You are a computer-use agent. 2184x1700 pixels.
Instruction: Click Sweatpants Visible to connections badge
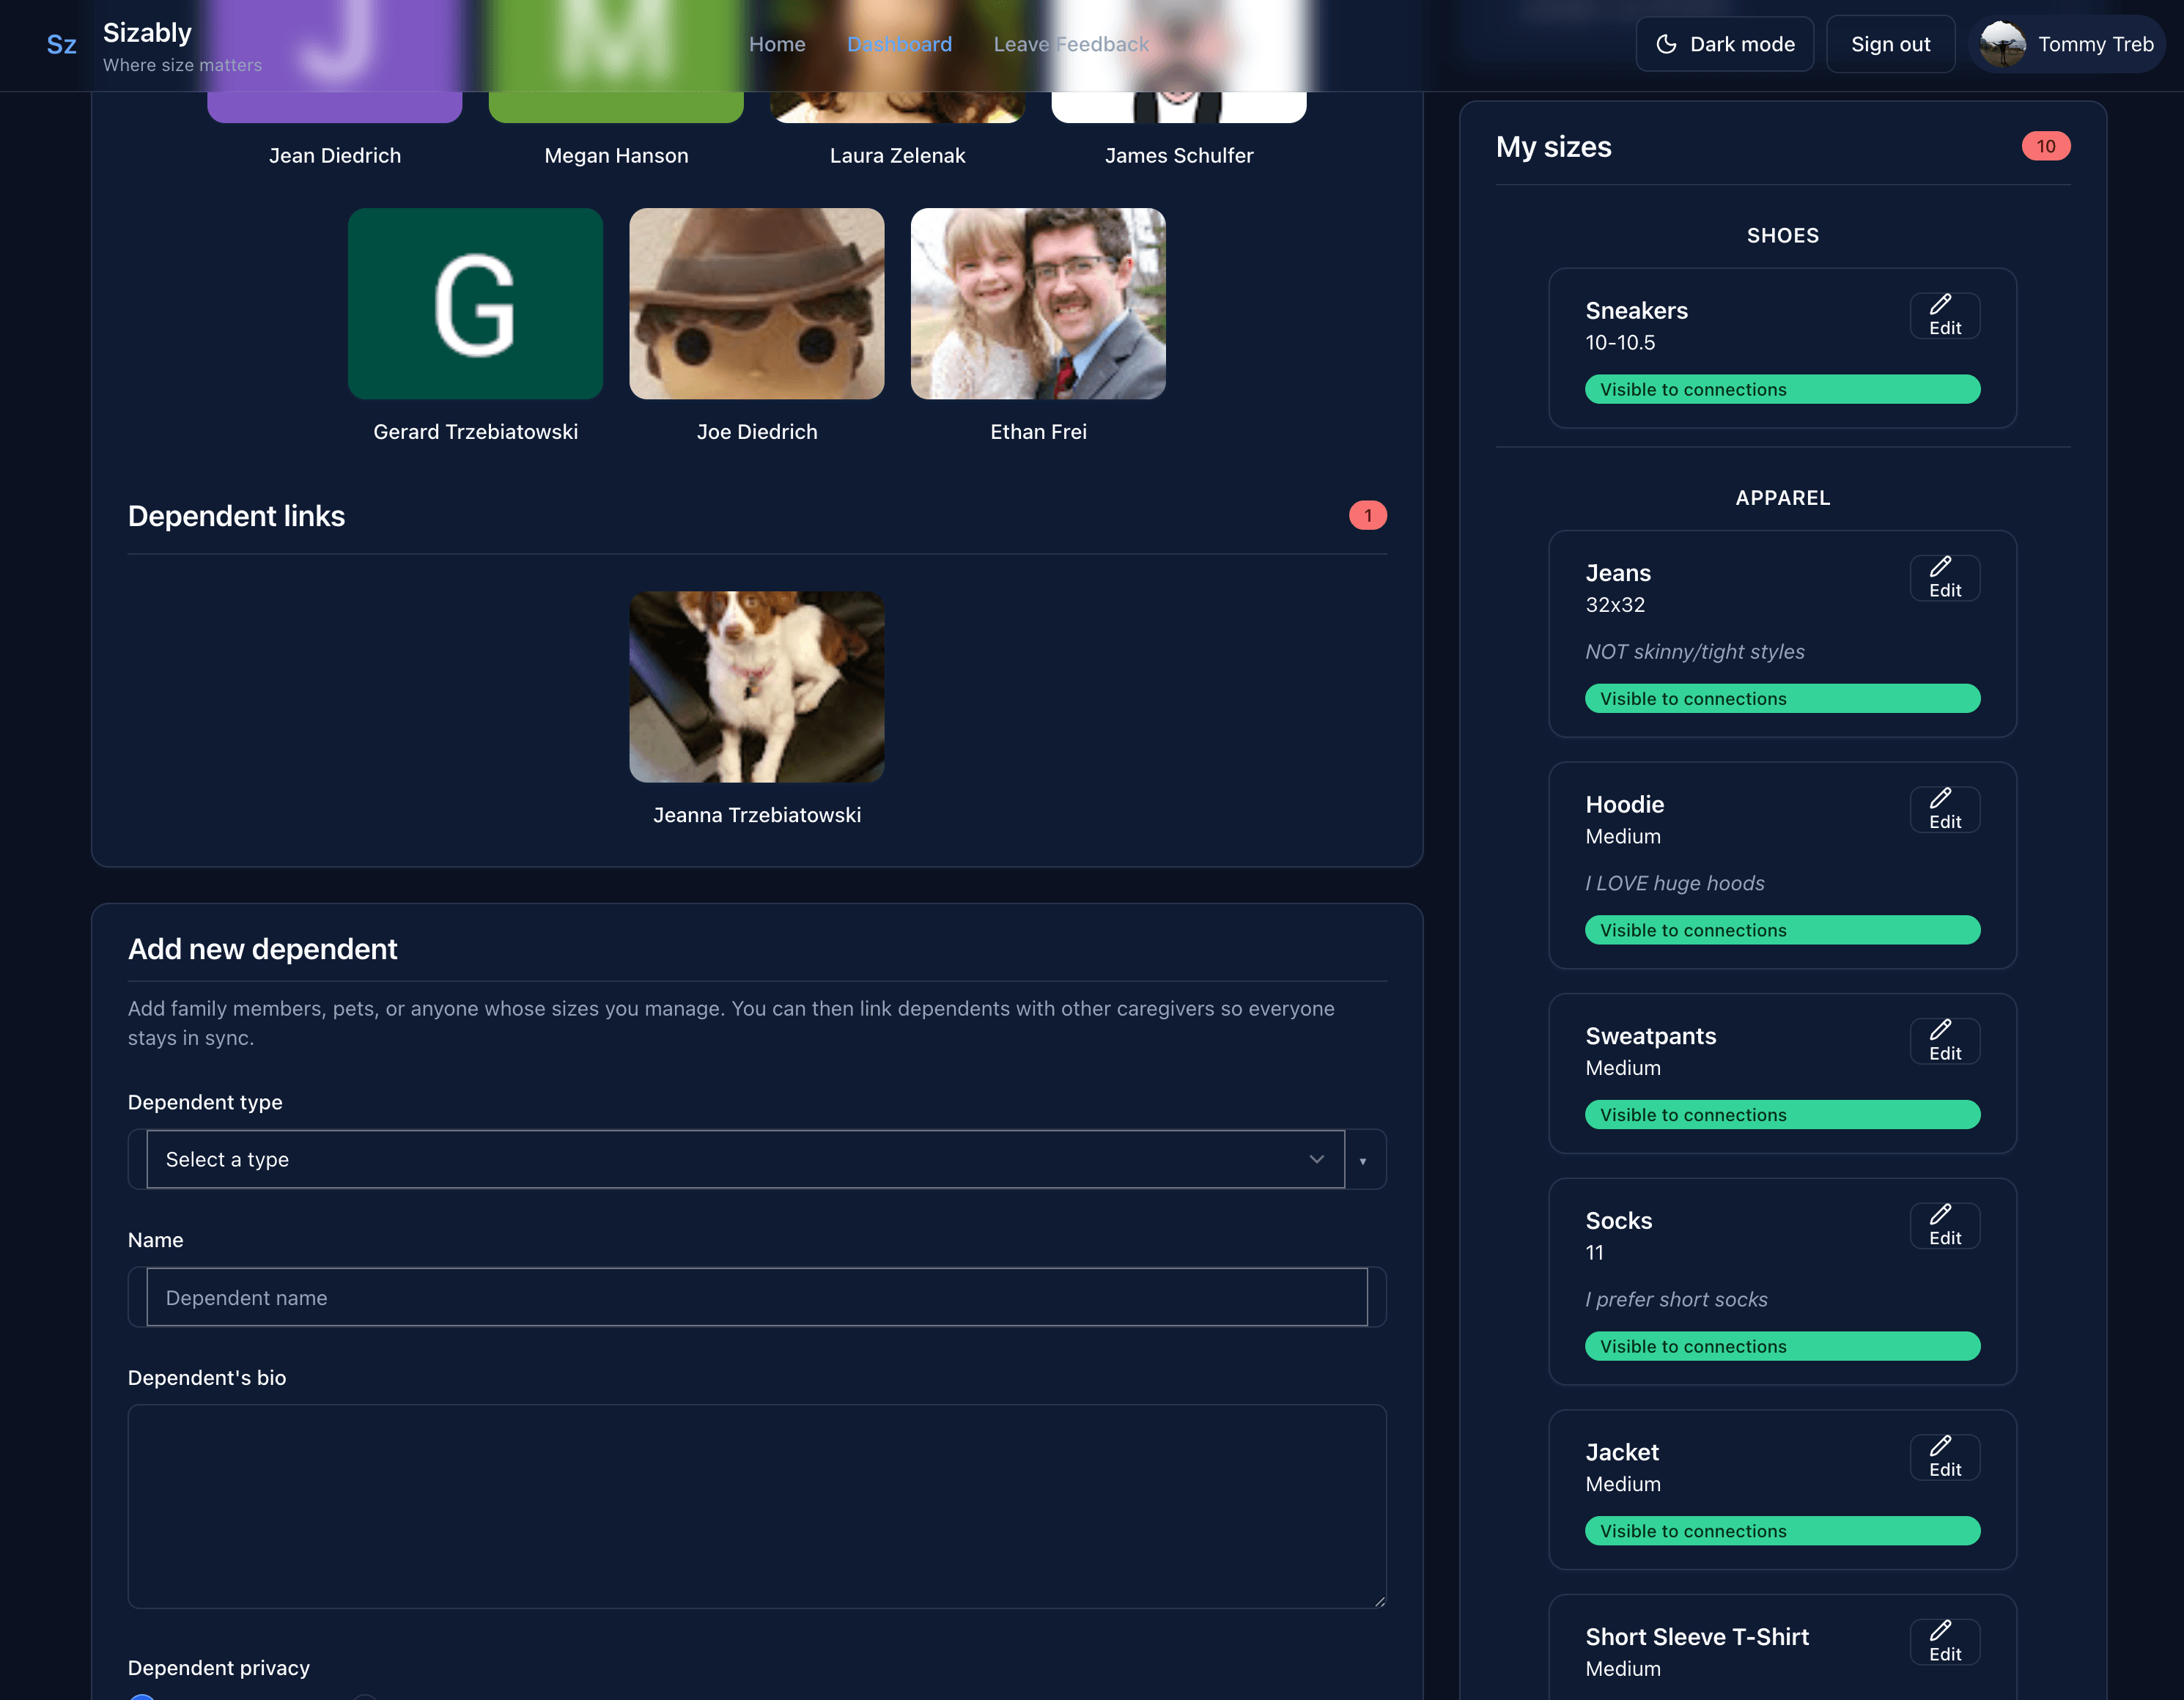(x=1782, y=1115)
